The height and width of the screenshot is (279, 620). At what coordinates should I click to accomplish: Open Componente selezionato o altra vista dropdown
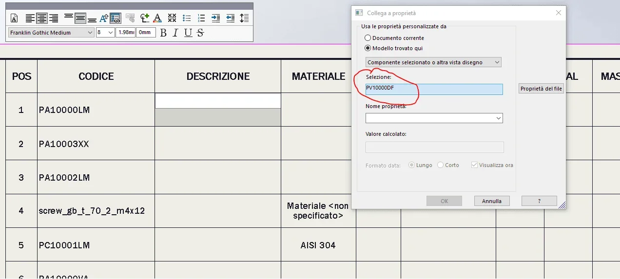point(433,62)
